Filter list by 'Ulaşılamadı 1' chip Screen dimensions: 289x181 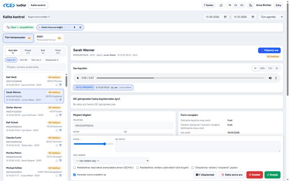[x=52, y=60]
